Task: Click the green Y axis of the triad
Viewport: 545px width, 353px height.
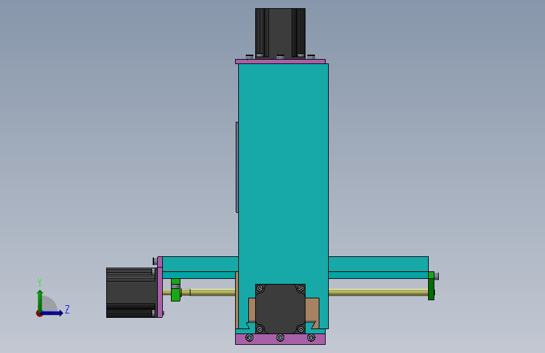Action: point(40,300)
